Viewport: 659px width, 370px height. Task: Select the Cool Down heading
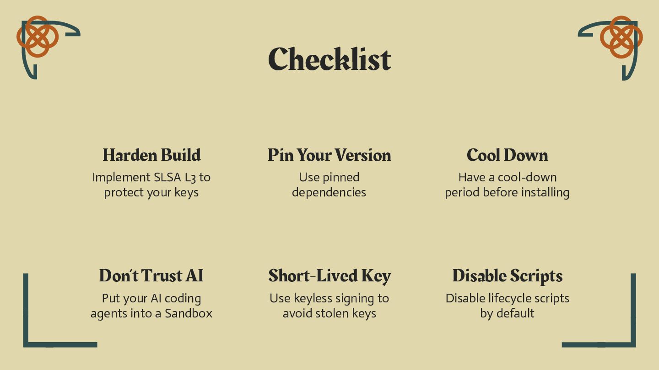point(507,155)
